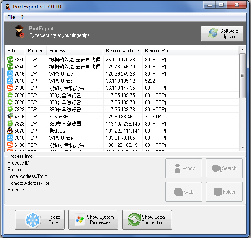Sort by Remote Port column header

tap(191, 51)
